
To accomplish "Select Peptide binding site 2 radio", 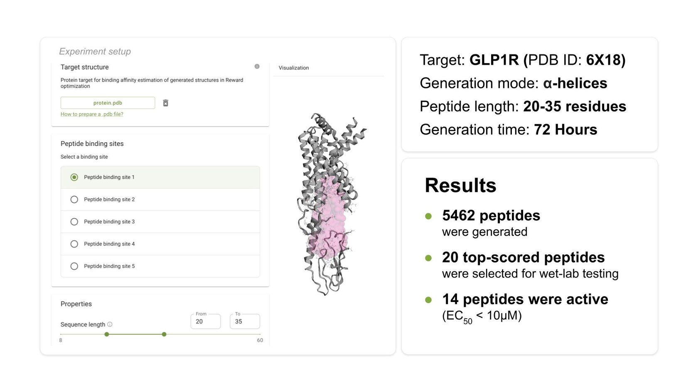I will (74, 200).
